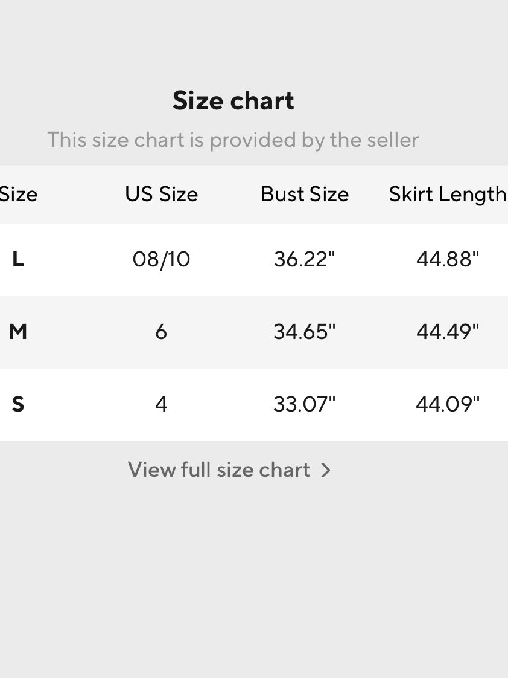Select the Bust Size column header
The image size is (508, 678).
click(x=305, y=194)
